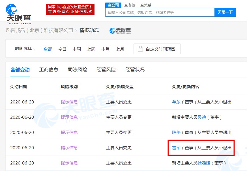Open the 羊东 person link
Image resolution: width=247 pixels, height=171 pixels.
176,102
